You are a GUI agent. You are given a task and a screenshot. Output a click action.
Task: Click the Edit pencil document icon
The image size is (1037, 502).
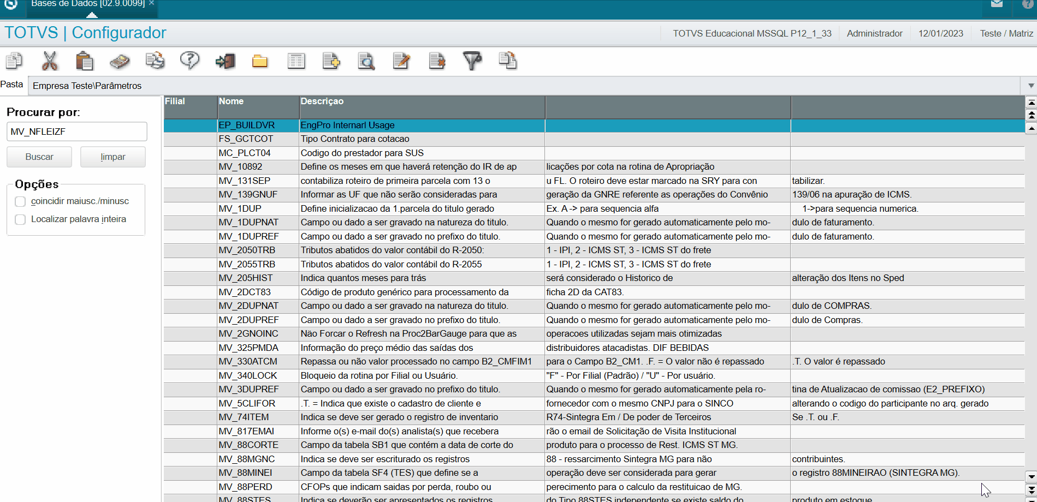click(x=401, y=61)
